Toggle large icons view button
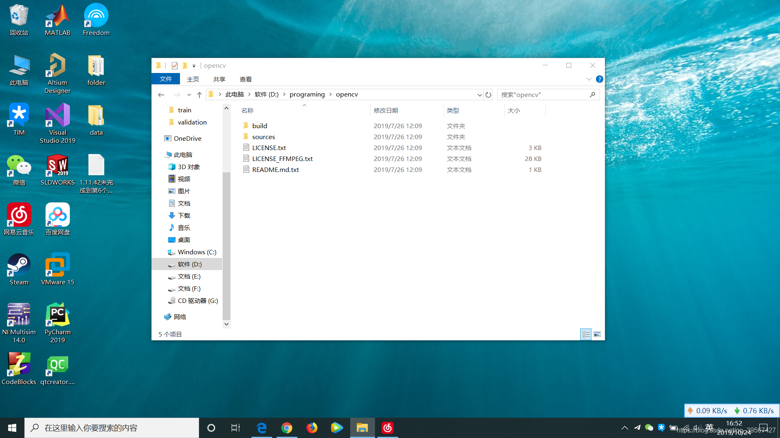Image resolution: width=780 pixels, height=438 pixels. (597, 334)
